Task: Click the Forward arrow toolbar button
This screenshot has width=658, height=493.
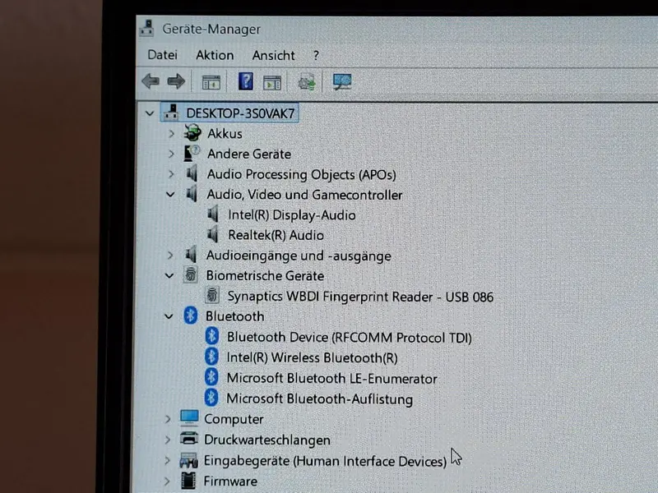Action: click(x=176, y=81)
